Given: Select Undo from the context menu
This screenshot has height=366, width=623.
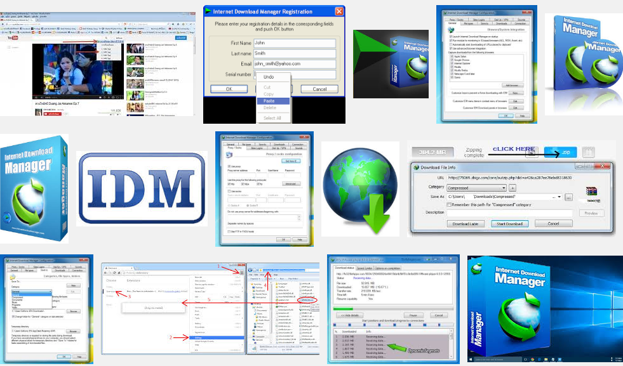Looking at the screenshot, I should pos(269,77).
